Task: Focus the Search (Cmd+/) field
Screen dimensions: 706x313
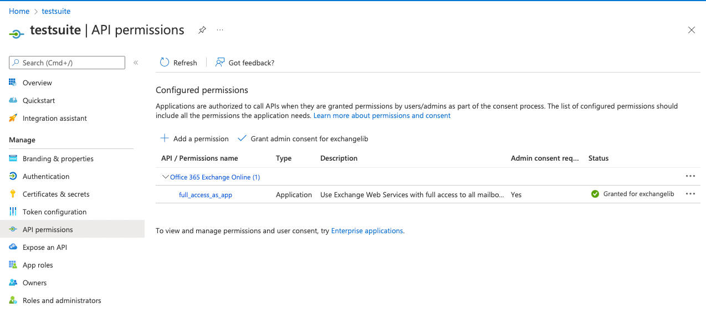Action: point(67,63)
